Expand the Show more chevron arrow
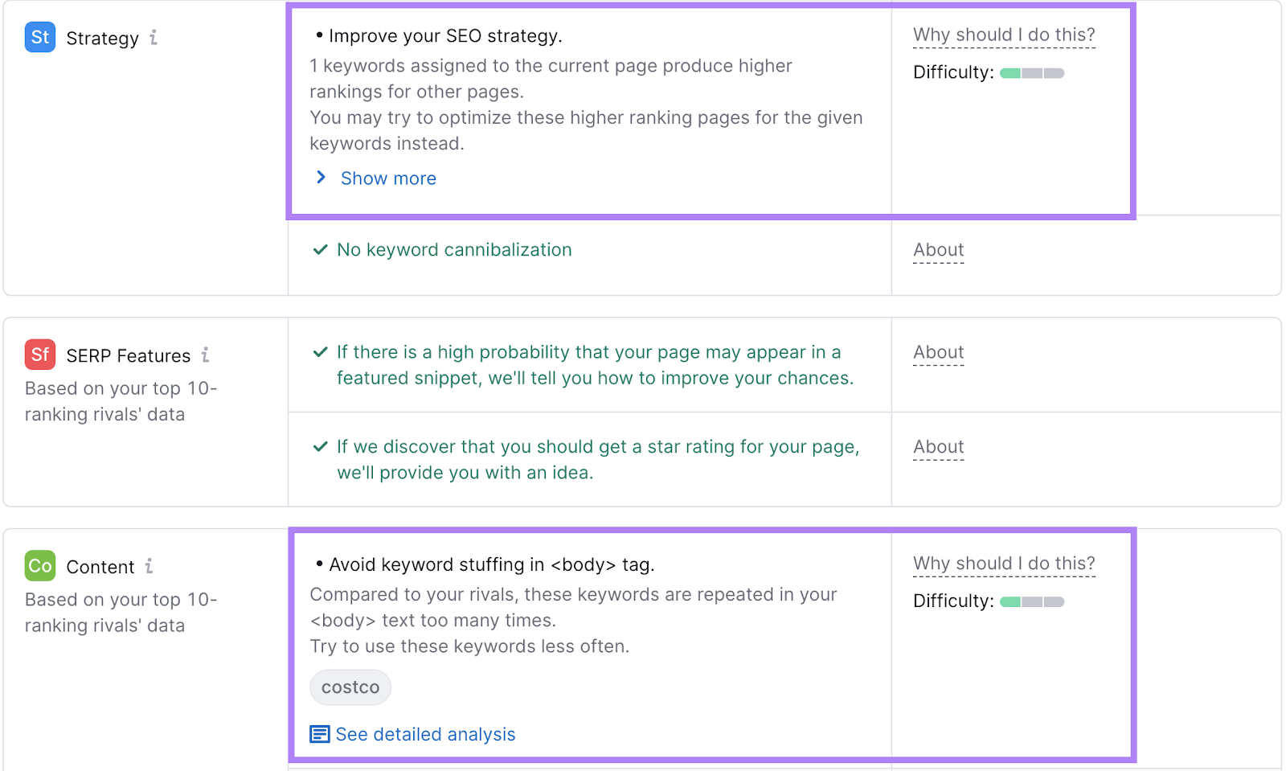The image size is (1286, 771). (321, 177)
